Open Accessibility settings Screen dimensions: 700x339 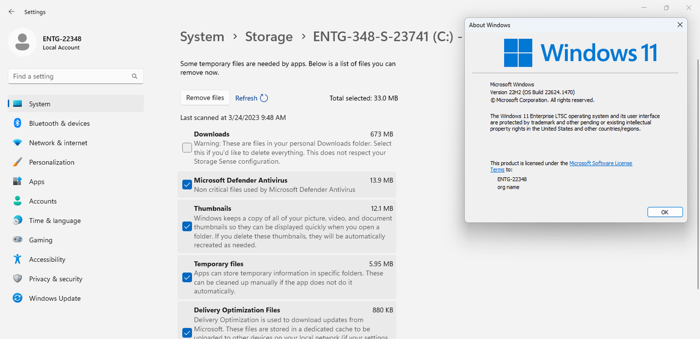coord(76,259)
